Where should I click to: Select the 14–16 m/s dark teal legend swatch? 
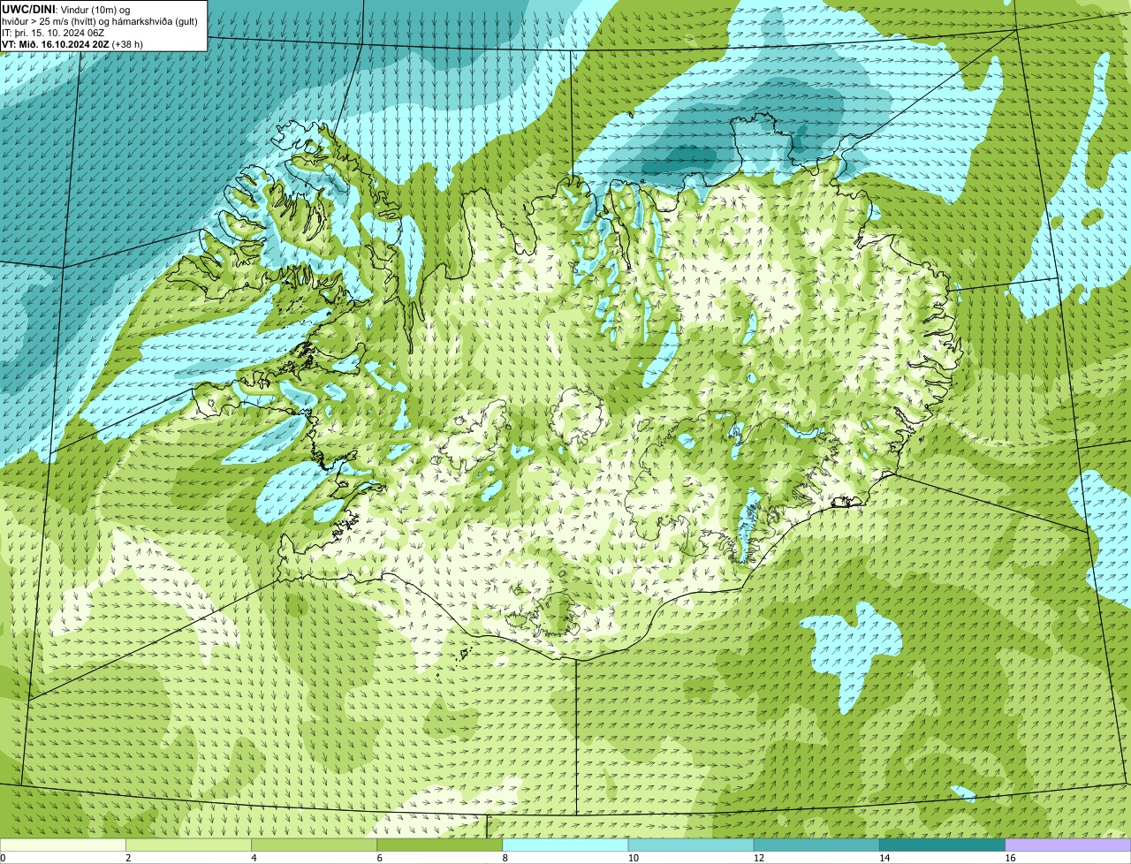tap(942, 845)
